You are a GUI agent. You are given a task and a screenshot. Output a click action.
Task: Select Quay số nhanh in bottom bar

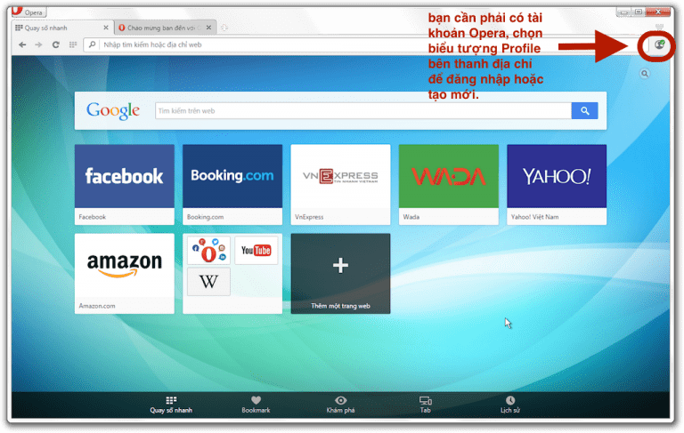pyautogui.click(x=171, y=405)
